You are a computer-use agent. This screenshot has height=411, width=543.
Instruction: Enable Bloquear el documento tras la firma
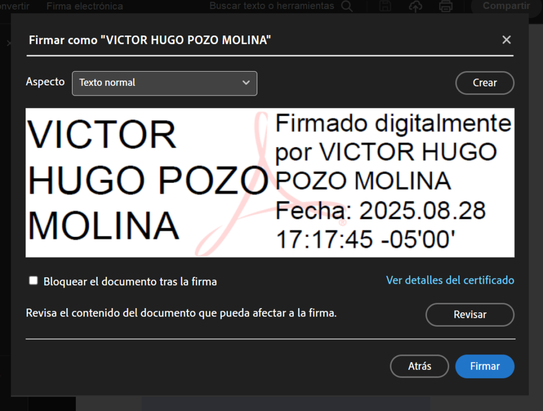pos(33,280)
